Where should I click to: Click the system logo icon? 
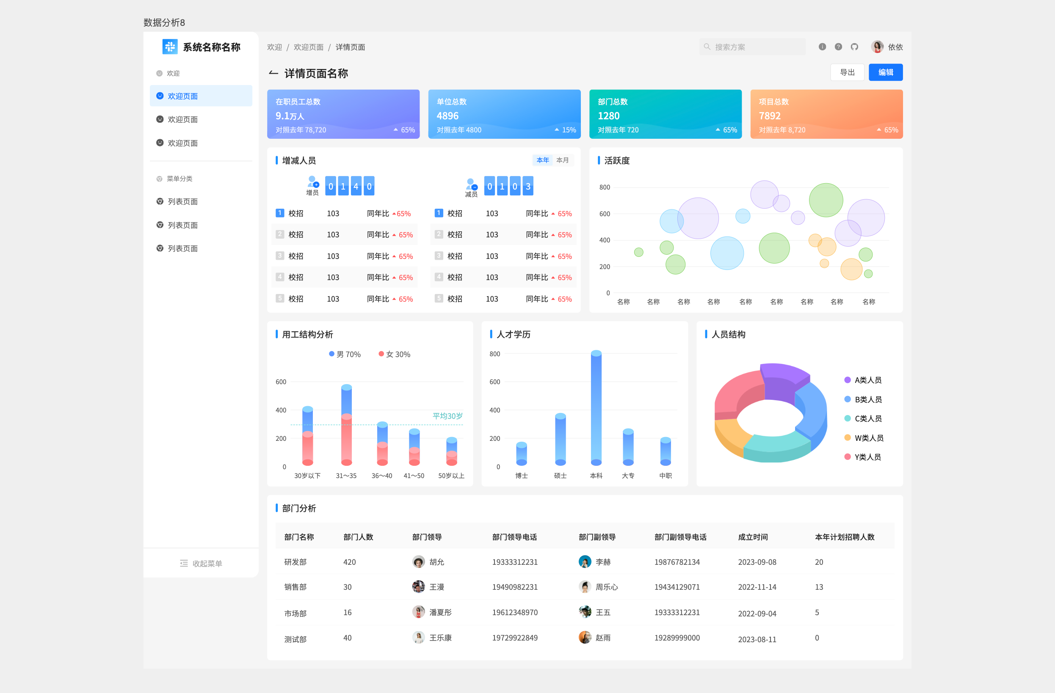tap(170, 47)
